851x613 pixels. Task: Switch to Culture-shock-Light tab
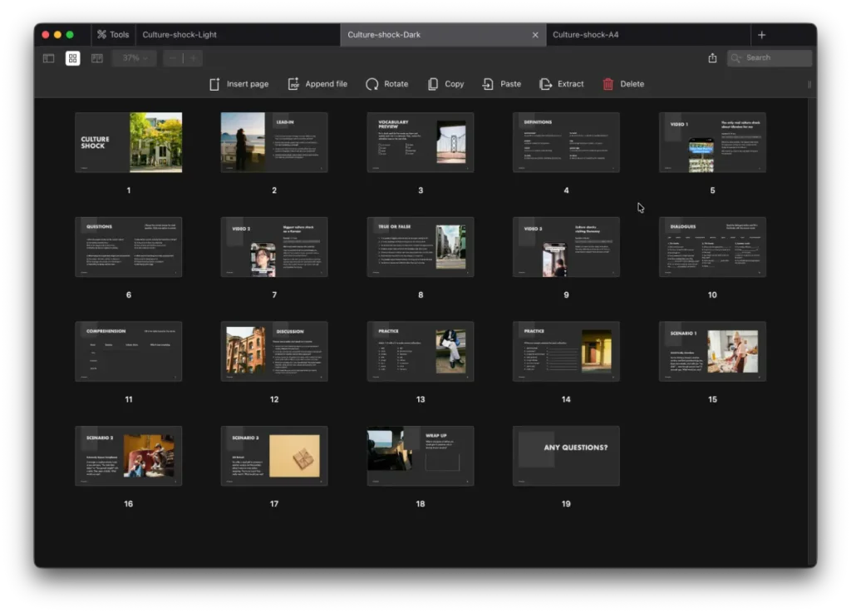click(x=180, y=35)
